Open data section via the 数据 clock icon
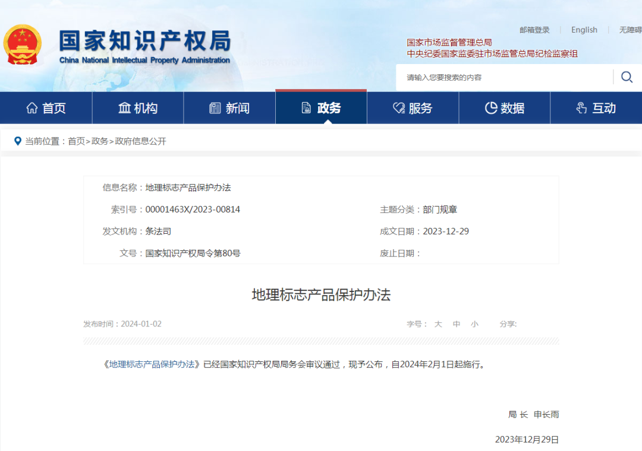Image resolution: width=642 pixels, height=451 pixels. point(491,107)
